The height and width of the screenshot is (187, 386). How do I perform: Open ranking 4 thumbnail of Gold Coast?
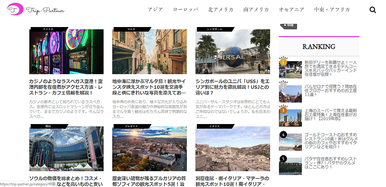click(290, 142)
